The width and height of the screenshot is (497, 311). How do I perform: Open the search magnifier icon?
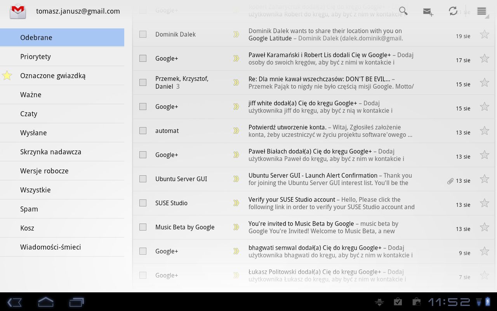point(403,11)
